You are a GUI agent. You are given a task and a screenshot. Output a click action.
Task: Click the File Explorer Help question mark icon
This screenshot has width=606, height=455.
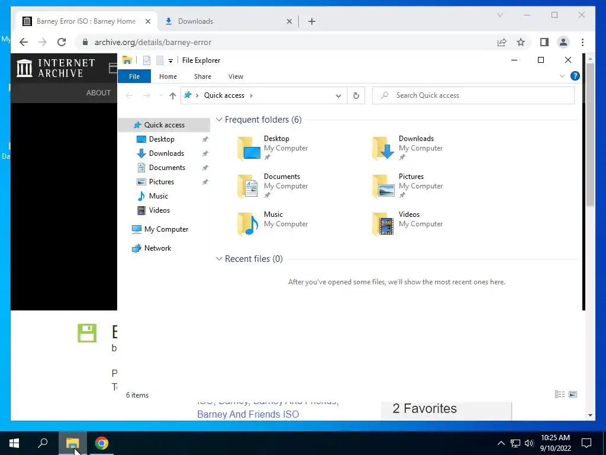tap(575, 76)
